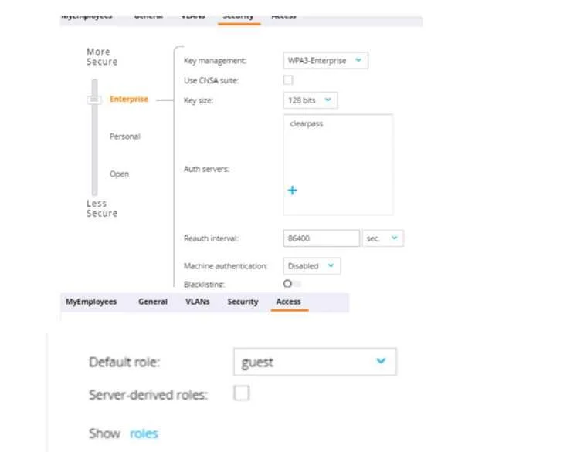Image resolution: width=577 pixels, height=452 pixels.
Task: Click the Less Secure heading
Action: click(102, 208)
